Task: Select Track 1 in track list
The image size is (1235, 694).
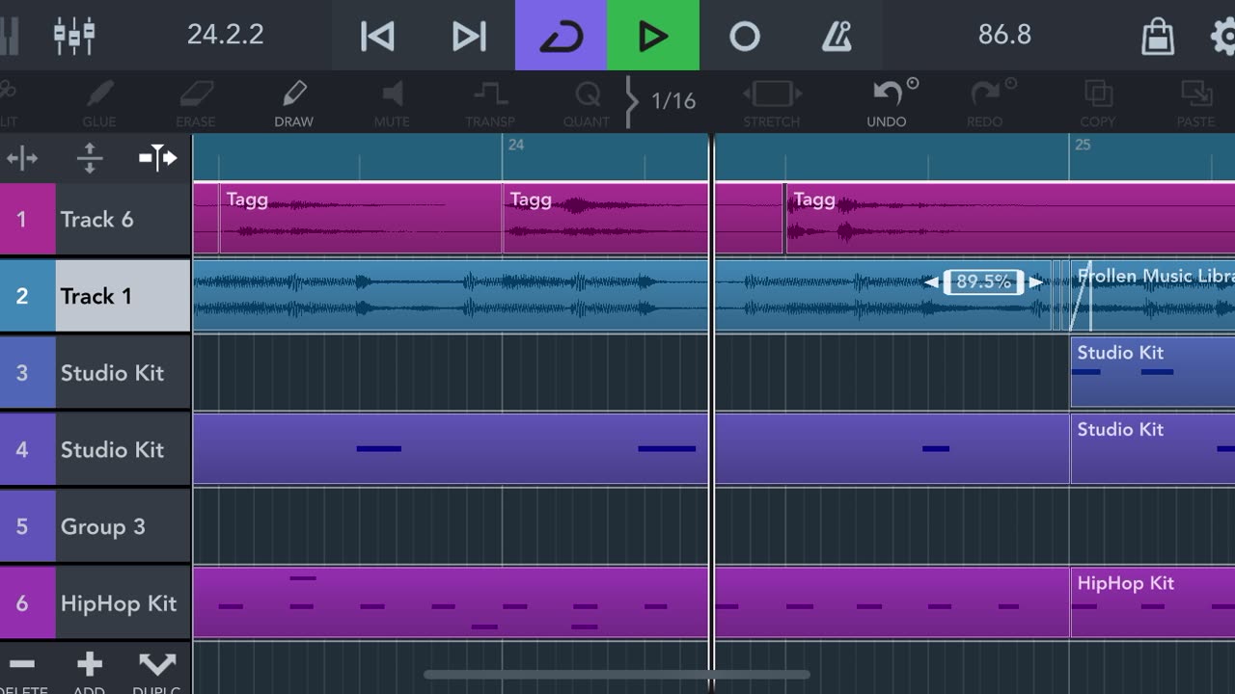Action: (x=123, y=296)
